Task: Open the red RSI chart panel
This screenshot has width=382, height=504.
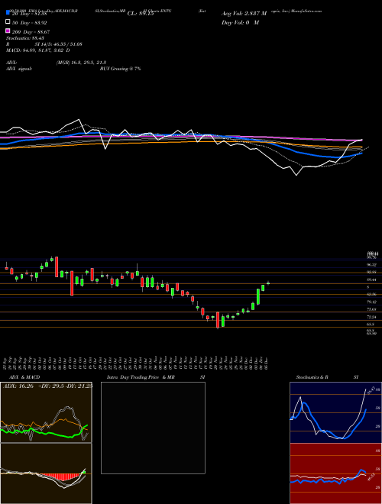Action: (335, 473)
